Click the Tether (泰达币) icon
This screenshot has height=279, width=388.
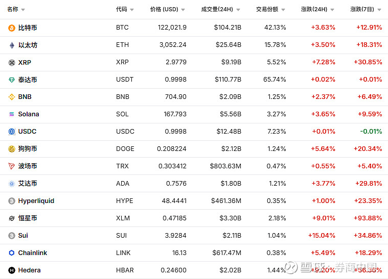[12, 80]
